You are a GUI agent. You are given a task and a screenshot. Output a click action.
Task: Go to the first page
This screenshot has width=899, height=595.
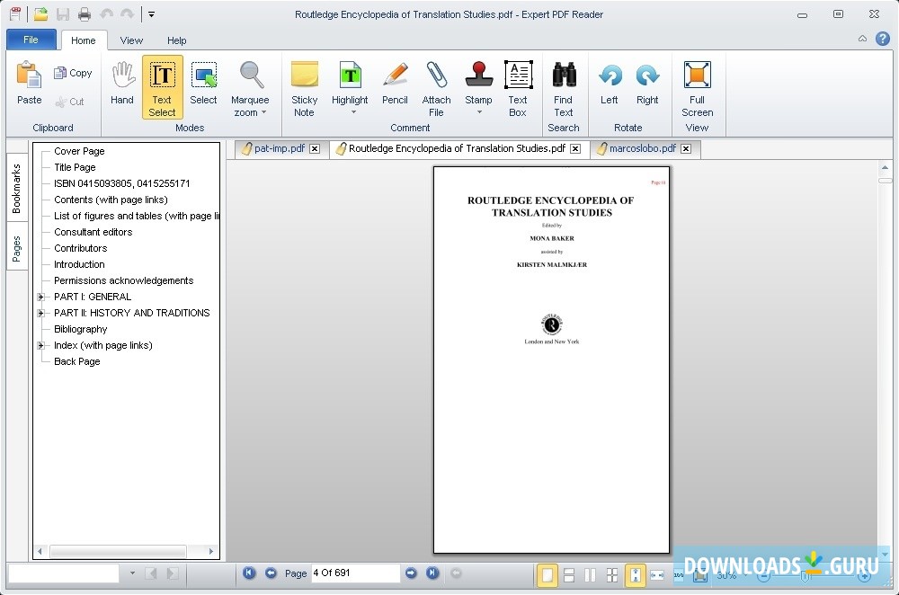[x=249, y=573]
